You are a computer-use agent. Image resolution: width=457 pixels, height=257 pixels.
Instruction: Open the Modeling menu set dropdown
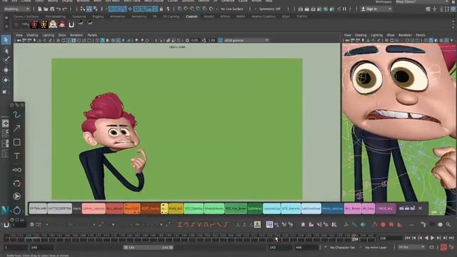click(x=16, y=9)
